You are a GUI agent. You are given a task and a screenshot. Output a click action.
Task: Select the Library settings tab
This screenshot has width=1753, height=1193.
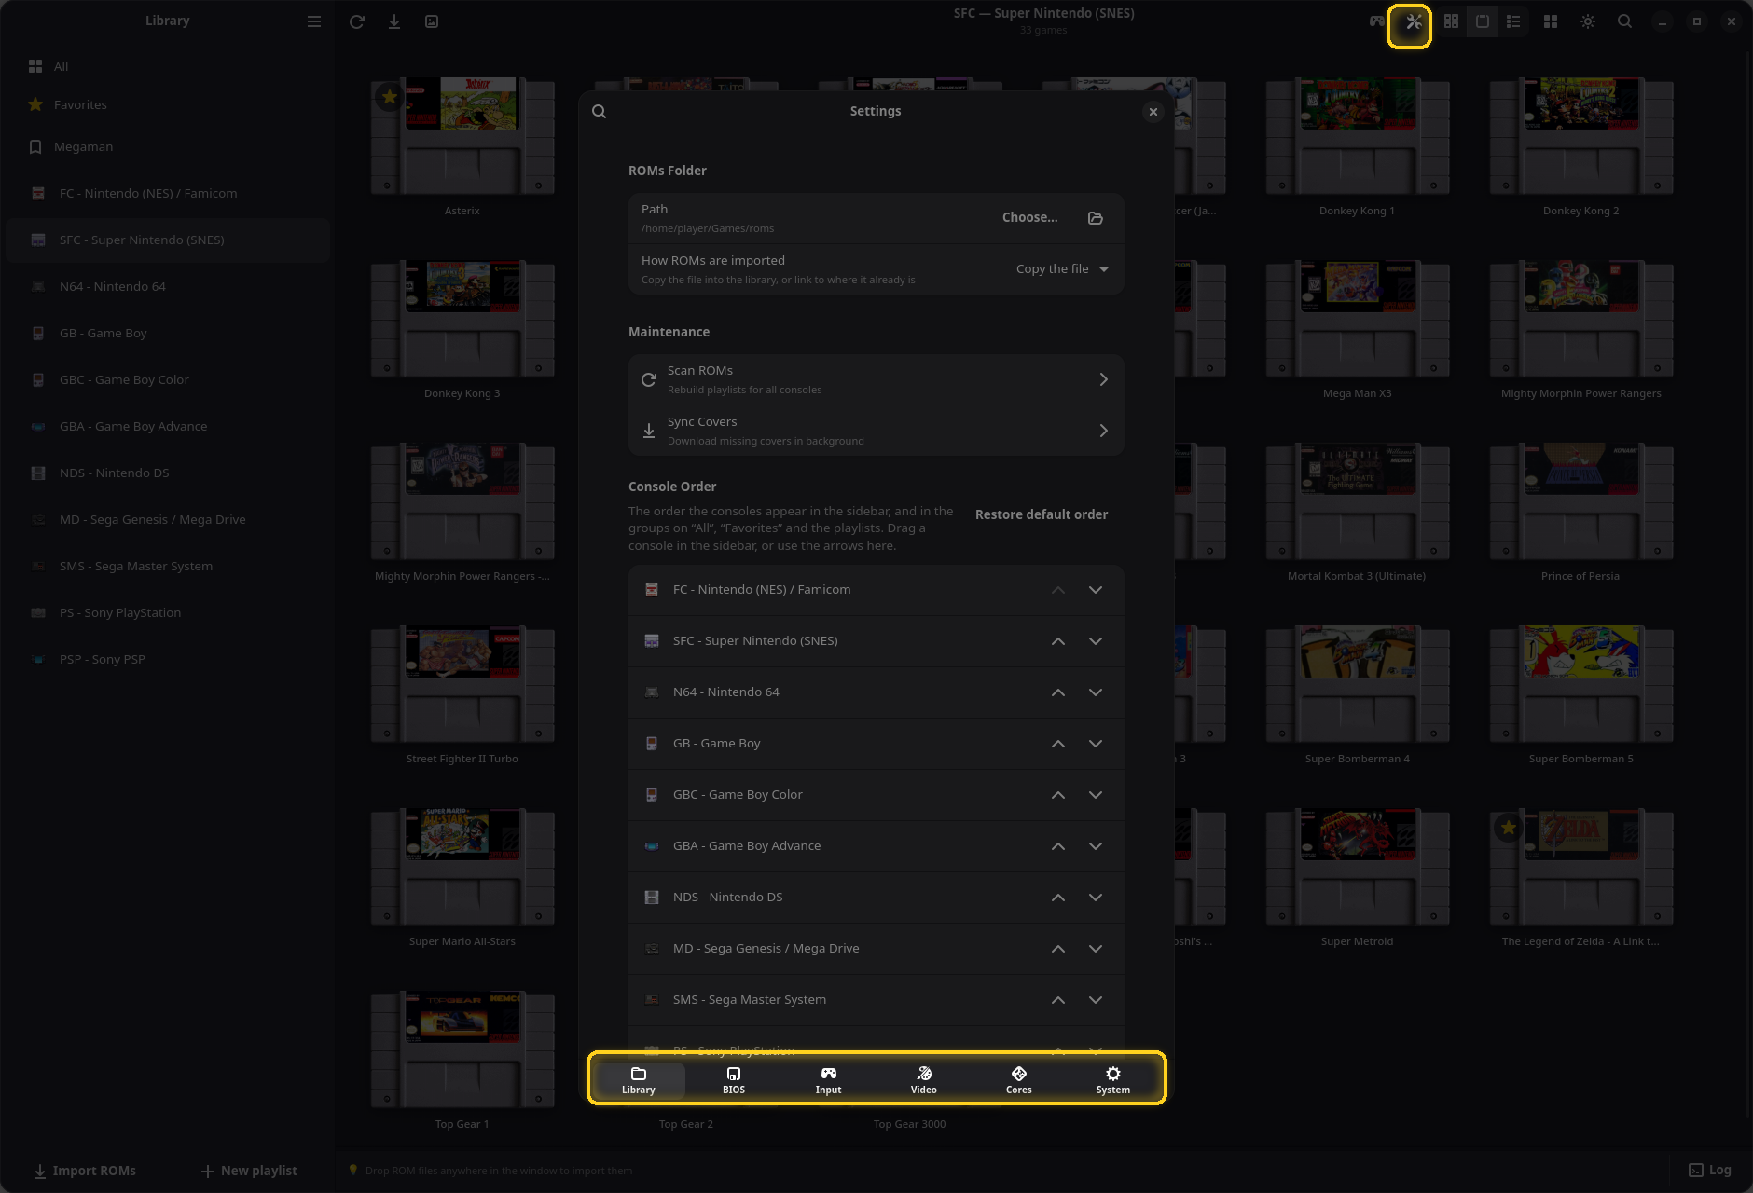click(639, 1080)
